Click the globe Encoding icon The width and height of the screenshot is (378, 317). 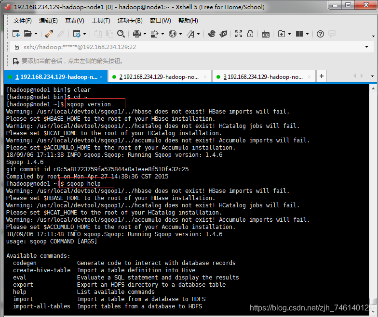[173, 34]
